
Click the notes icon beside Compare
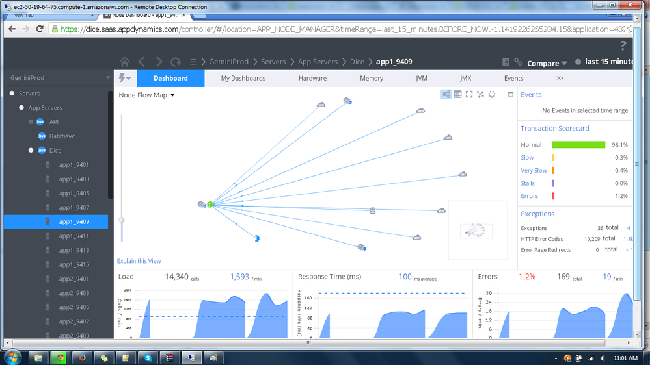pos(506,62)
